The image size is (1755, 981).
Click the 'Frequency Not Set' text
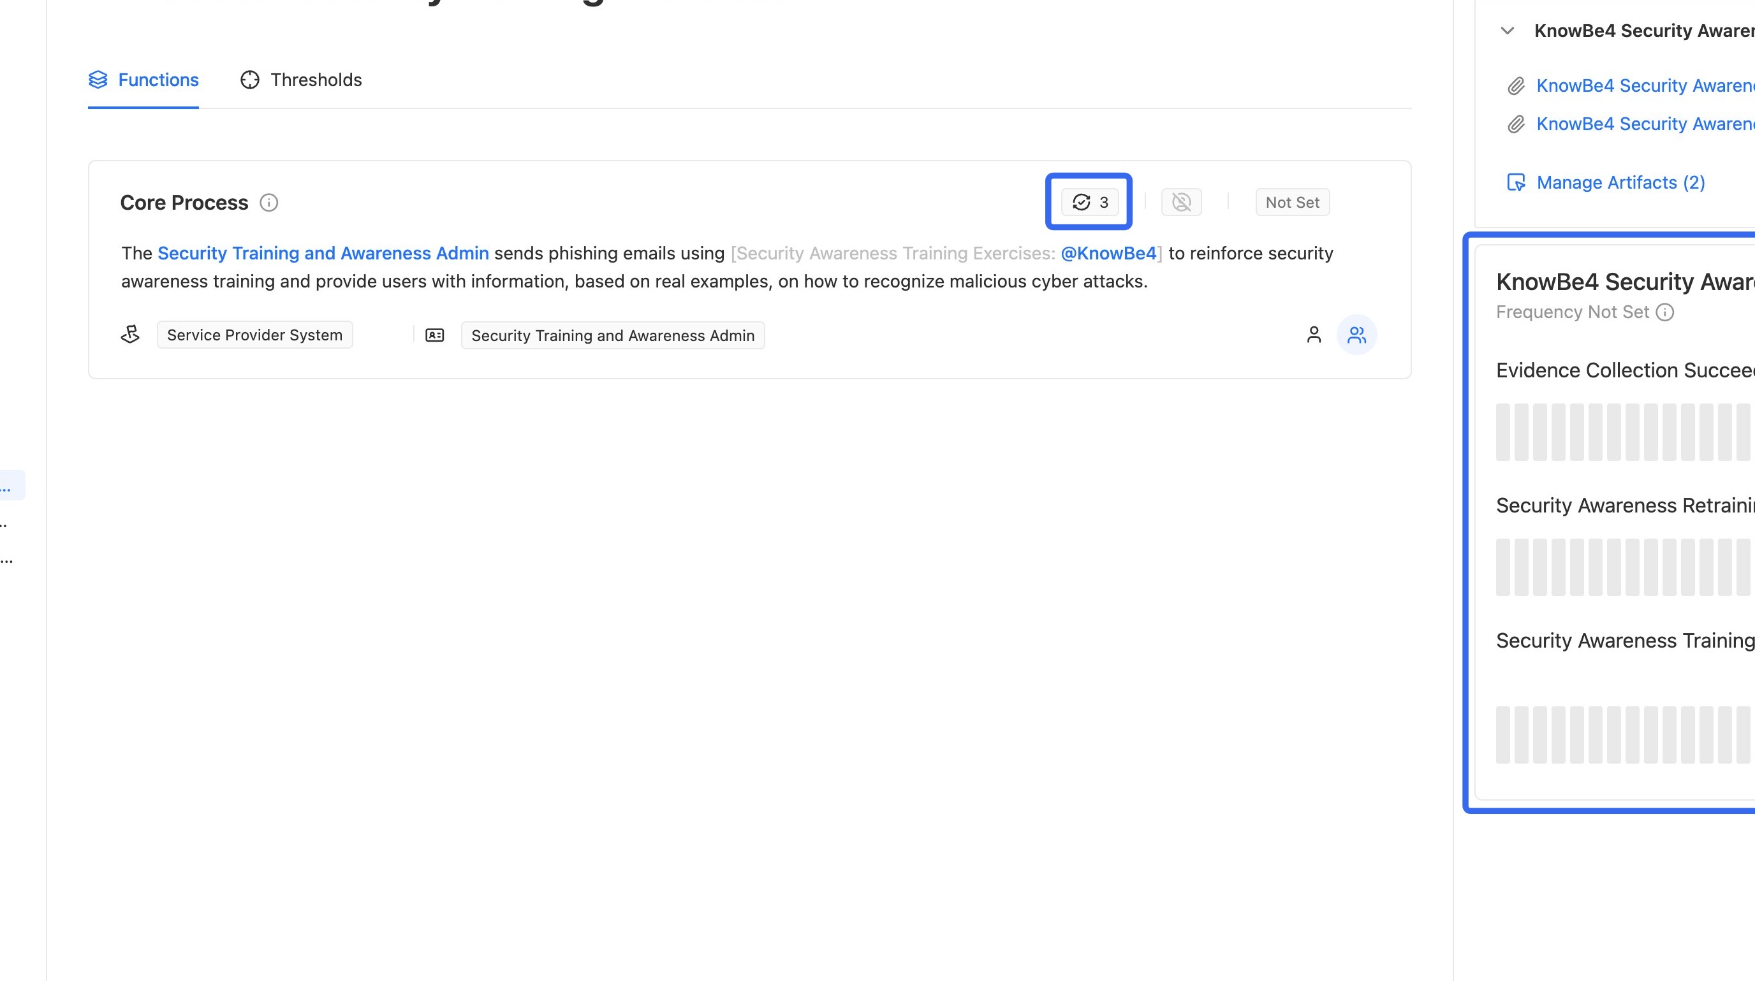pyautogui.click(x=1573, y=312)
